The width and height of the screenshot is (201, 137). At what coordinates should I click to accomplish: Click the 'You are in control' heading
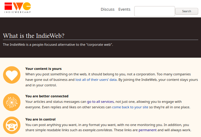pos(40,119)
